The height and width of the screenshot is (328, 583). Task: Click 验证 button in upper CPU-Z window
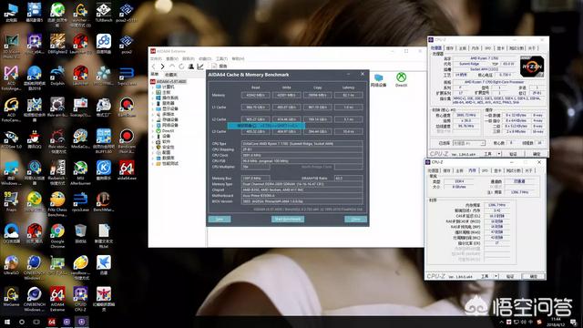pyautogui.click(x=514, y=154)
